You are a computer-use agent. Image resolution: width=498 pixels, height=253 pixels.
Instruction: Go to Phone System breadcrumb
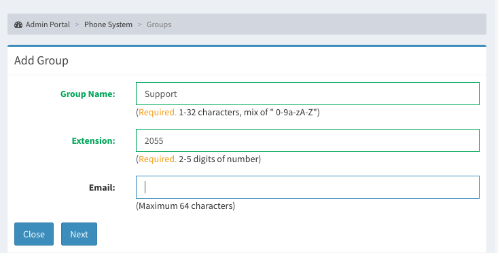(108, 24)
